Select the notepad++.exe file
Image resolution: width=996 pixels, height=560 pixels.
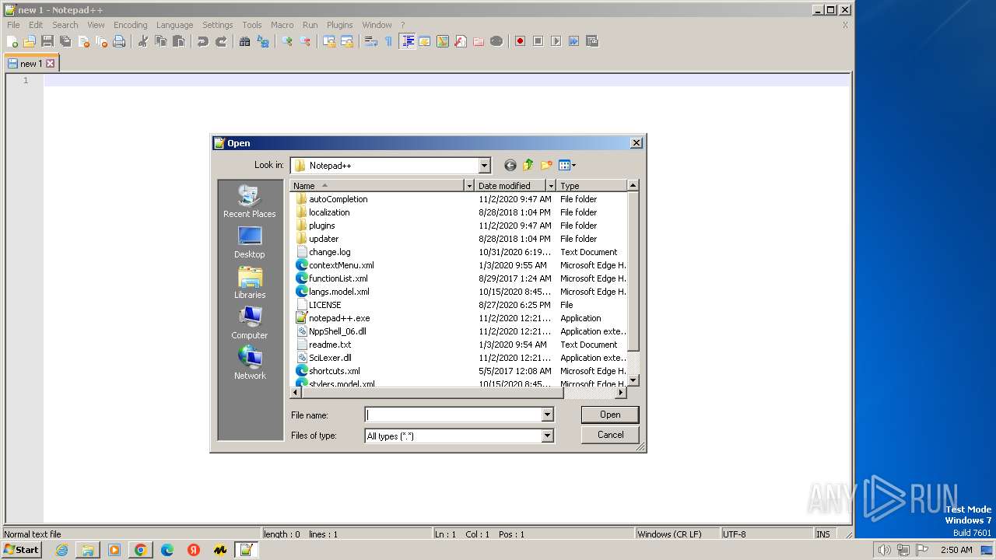point(339,318)
